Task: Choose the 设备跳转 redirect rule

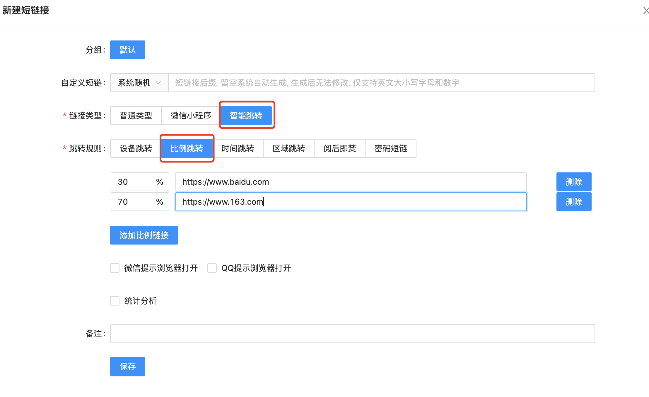Action: tap(136, 148)
